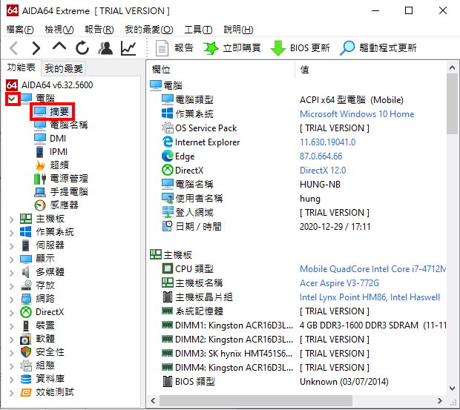Viewport: 460px width, 410px height.
Task: Select the DMI tree item
Action: pos(58,139)
